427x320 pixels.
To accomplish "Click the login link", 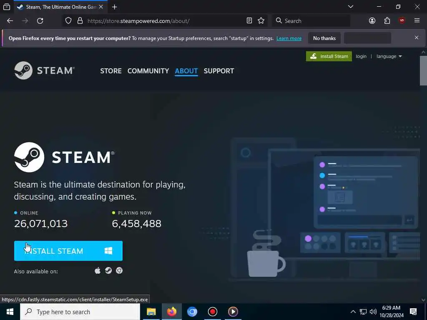I will (361, 56).
